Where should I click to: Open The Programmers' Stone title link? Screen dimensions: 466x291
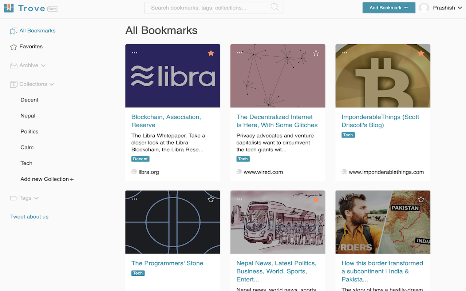point(167,263)
